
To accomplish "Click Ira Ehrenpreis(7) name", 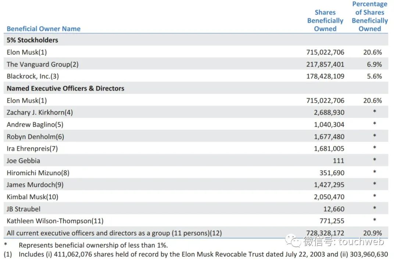I will 32,149.
